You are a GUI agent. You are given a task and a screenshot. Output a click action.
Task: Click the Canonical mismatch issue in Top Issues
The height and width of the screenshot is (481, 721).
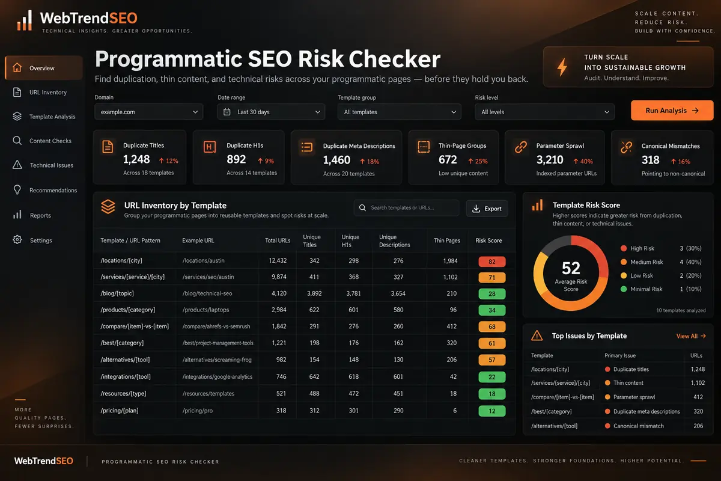pos(639,426)
